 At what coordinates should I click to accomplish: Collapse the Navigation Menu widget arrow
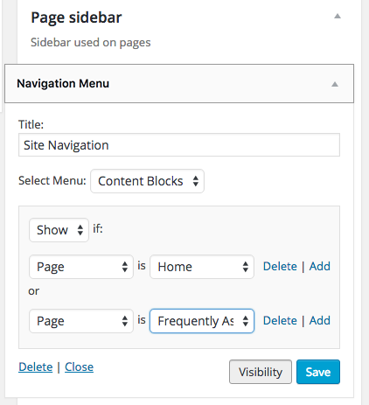coord(335,84)
